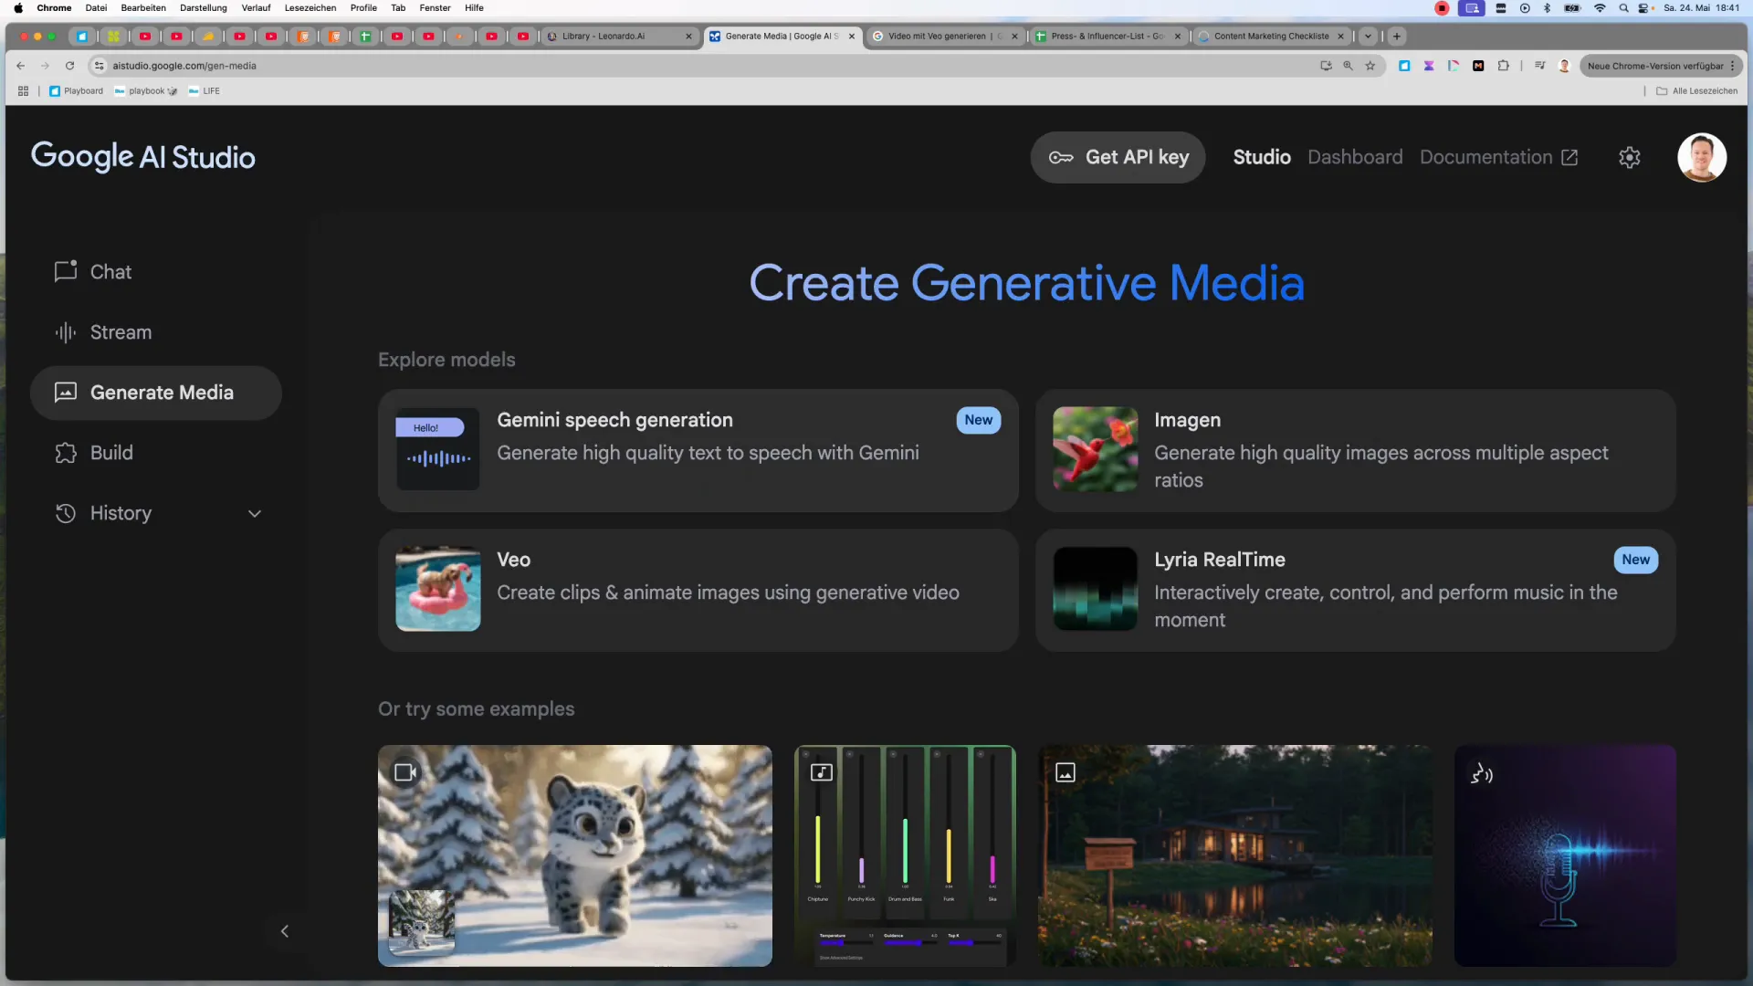Viewport: 1753px width, 986px height.
Task: Bookmark this page with the star
Action: tap(1370, 66)
